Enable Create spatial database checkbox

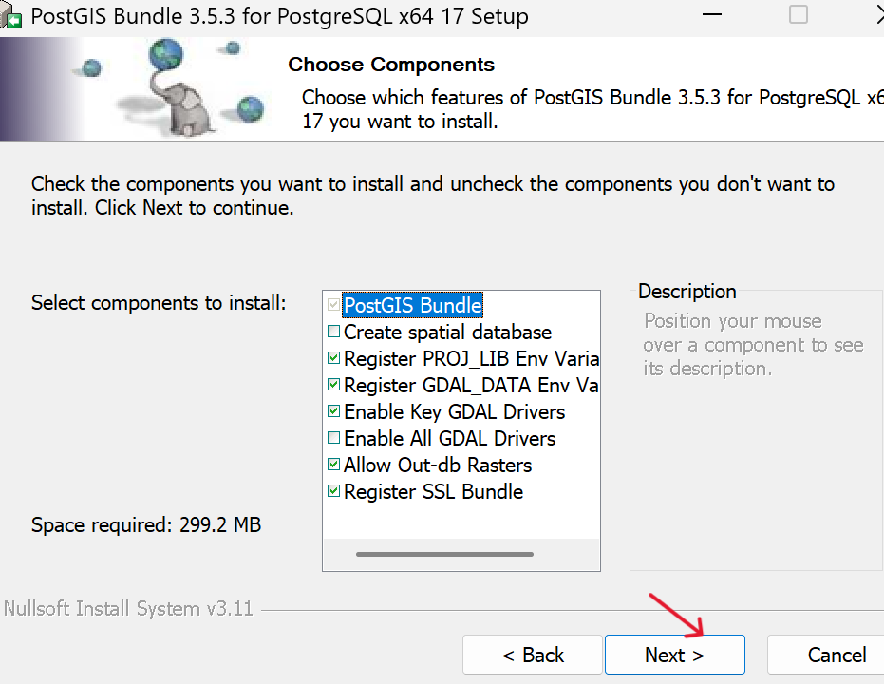tap(334, 332)
